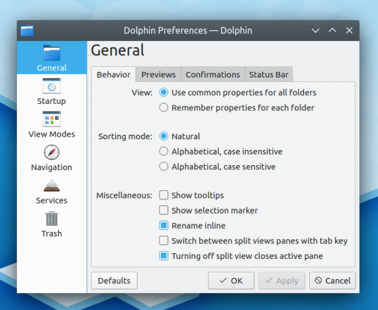The image size is (378, 310).
Task: Open the Confirmations tab
Action: pyautogui.click(x=212, y=74)
